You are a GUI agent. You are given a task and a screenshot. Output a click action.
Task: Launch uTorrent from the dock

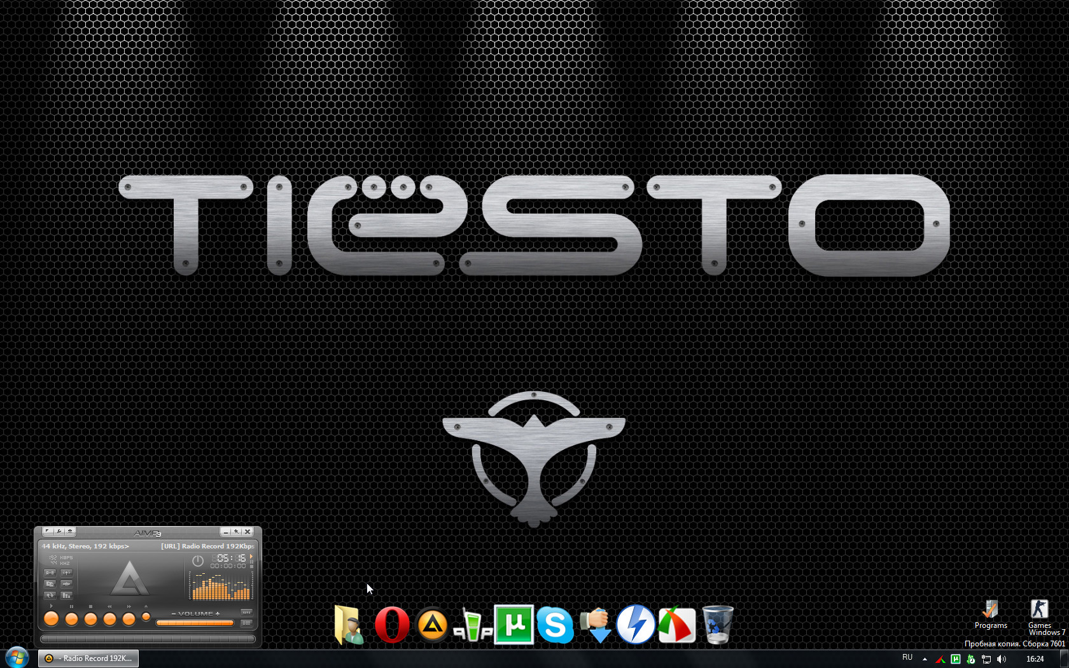(514, 625)
